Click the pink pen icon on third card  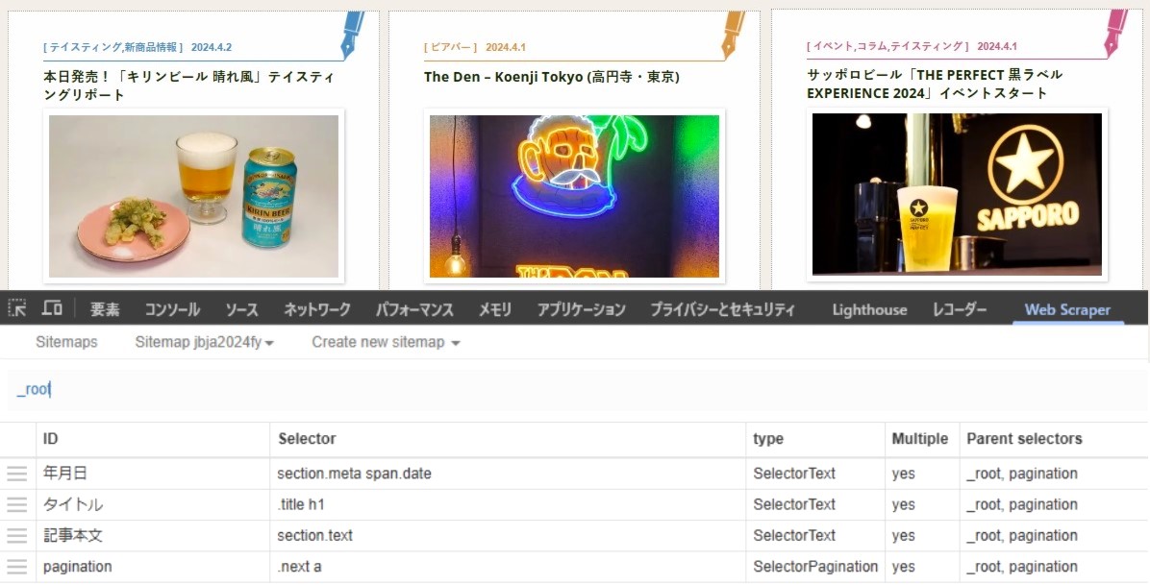(1115, 33)
